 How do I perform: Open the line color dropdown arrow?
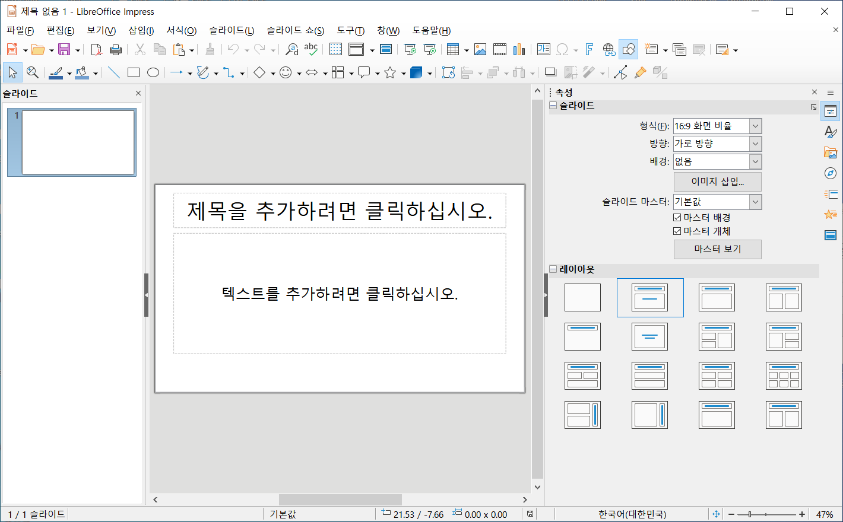click(69, 74)
